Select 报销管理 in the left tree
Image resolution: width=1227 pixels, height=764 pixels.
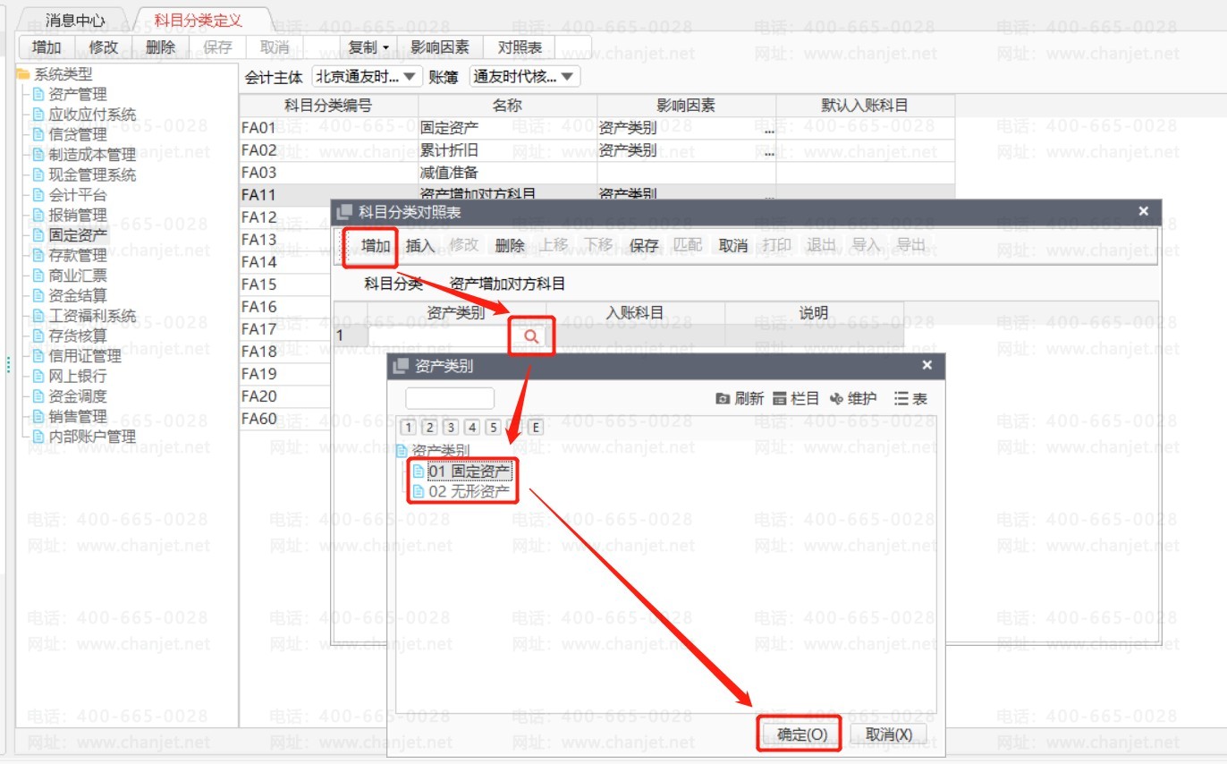77,215
